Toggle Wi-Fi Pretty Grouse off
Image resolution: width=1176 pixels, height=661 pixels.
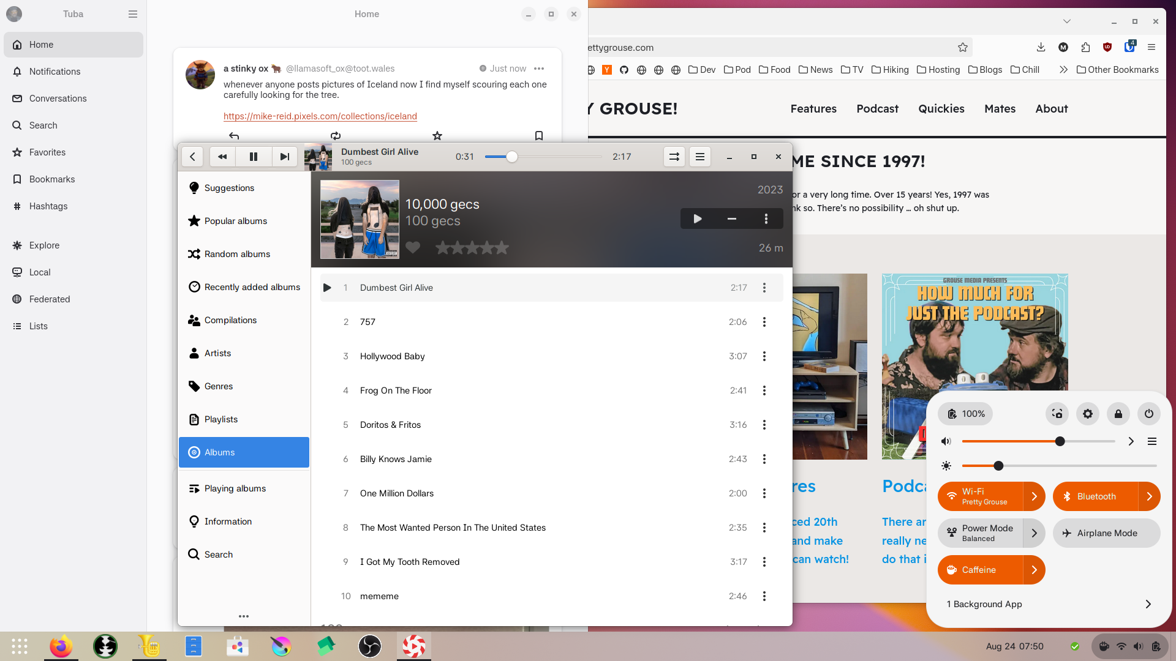(980, 496)
